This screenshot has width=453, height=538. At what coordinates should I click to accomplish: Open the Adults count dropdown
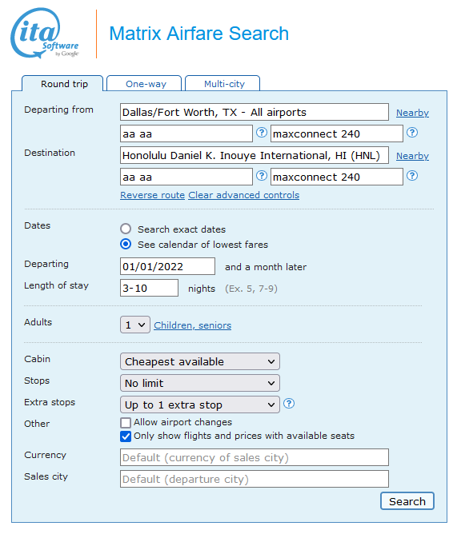tap(135, 325)
